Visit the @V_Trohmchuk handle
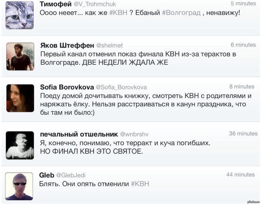The image size is (261, 205). click(x=95, y=4)
